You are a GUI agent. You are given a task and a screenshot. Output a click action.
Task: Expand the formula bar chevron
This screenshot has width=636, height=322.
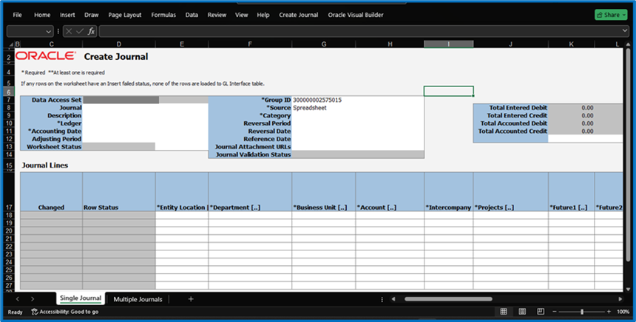tap(625, 31)
